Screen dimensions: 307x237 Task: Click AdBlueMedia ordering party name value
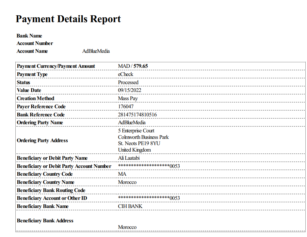click(132, 123)
